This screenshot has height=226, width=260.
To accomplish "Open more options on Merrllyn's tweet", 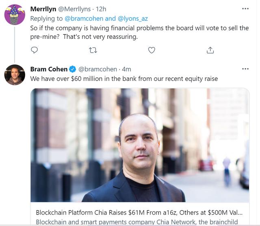I will (245, 9).
